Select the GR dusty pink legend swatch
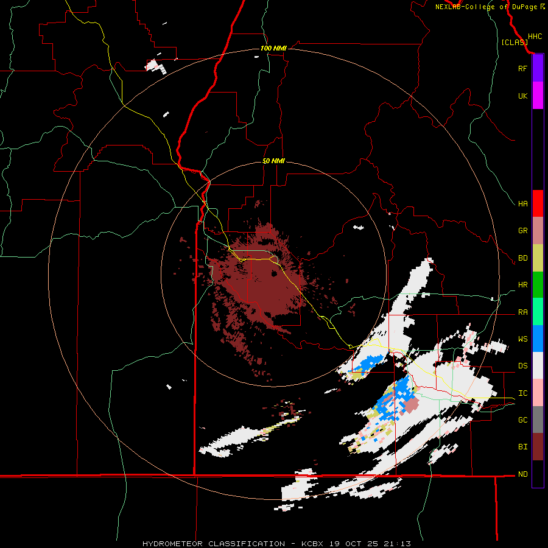Viewport: 548px width, 548px height. coord(538,231)
